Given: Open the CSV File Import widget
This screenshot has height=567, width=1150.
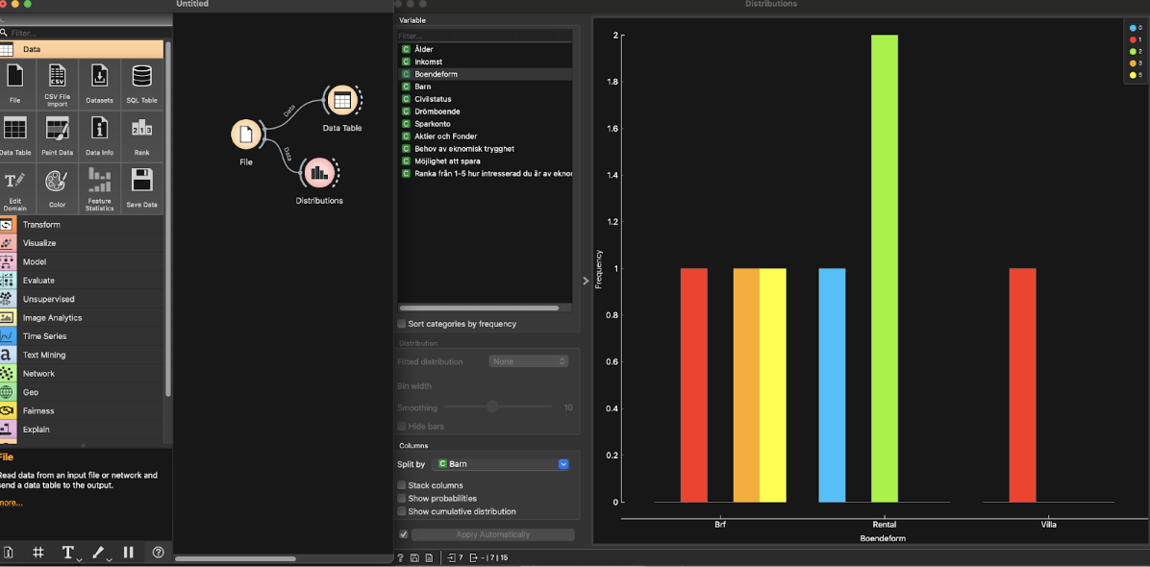Looking at the screenshot, I should click(57, 83).
